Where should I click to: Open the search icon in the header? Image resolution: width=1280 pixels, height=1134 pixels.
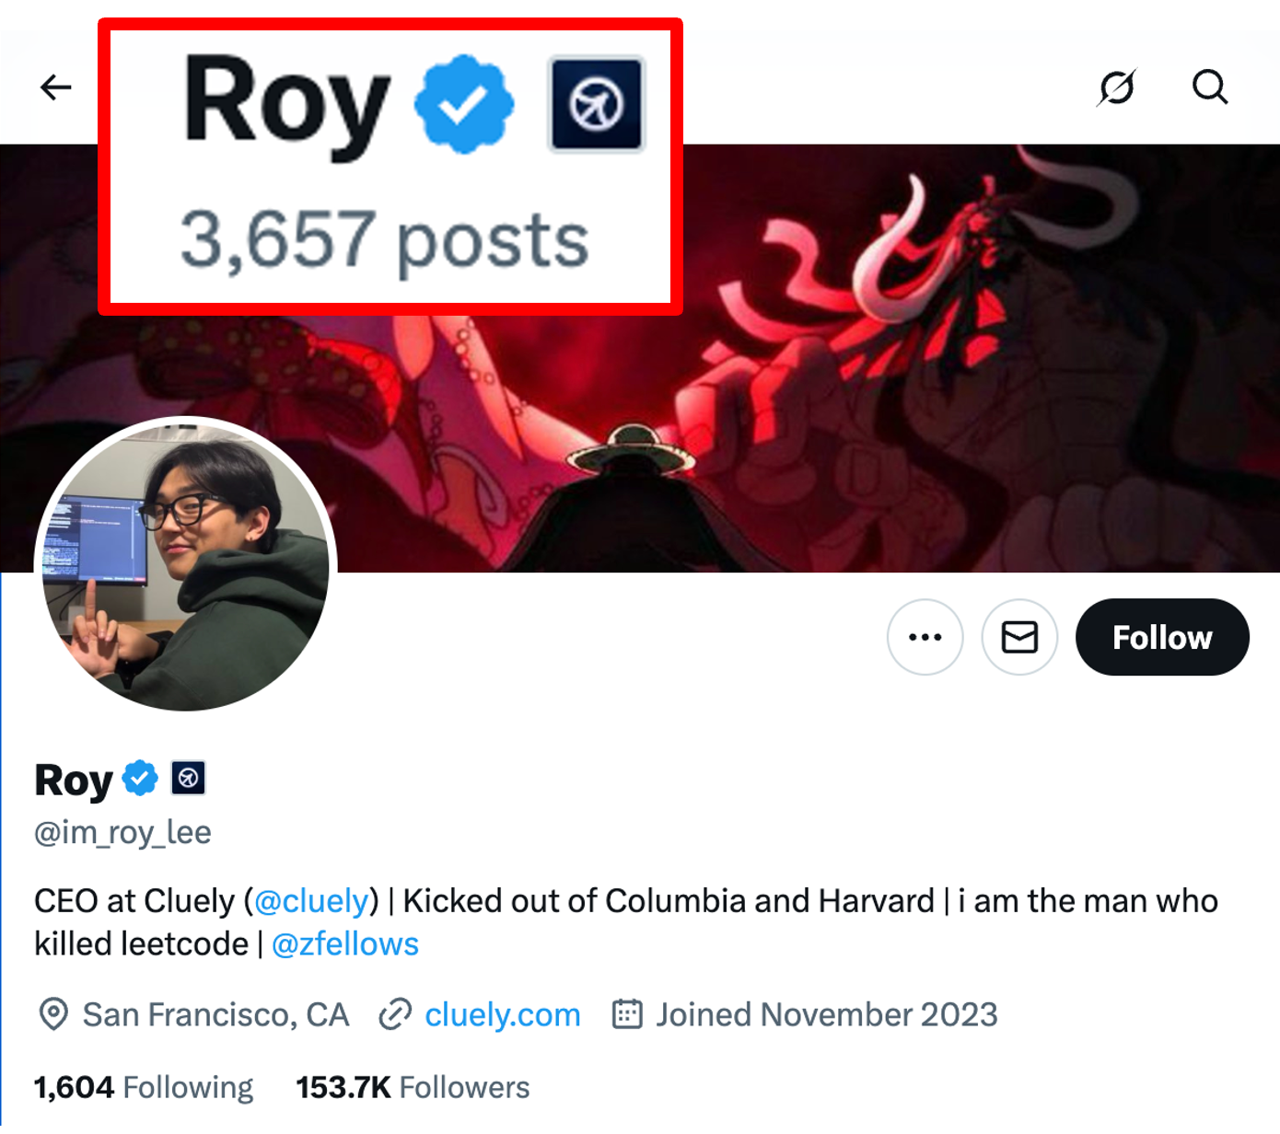click(1209, 87)
